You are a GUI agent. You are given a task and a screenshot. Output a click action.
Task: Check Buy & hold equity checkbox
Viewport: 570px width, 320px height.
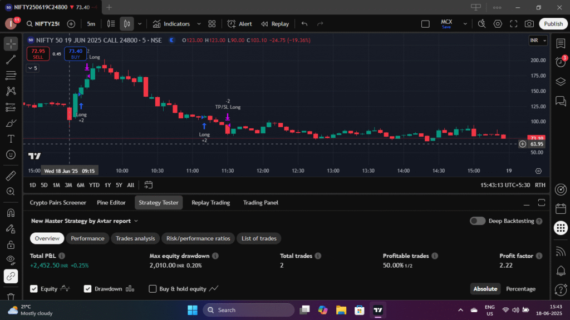click(x=153, y=289)
